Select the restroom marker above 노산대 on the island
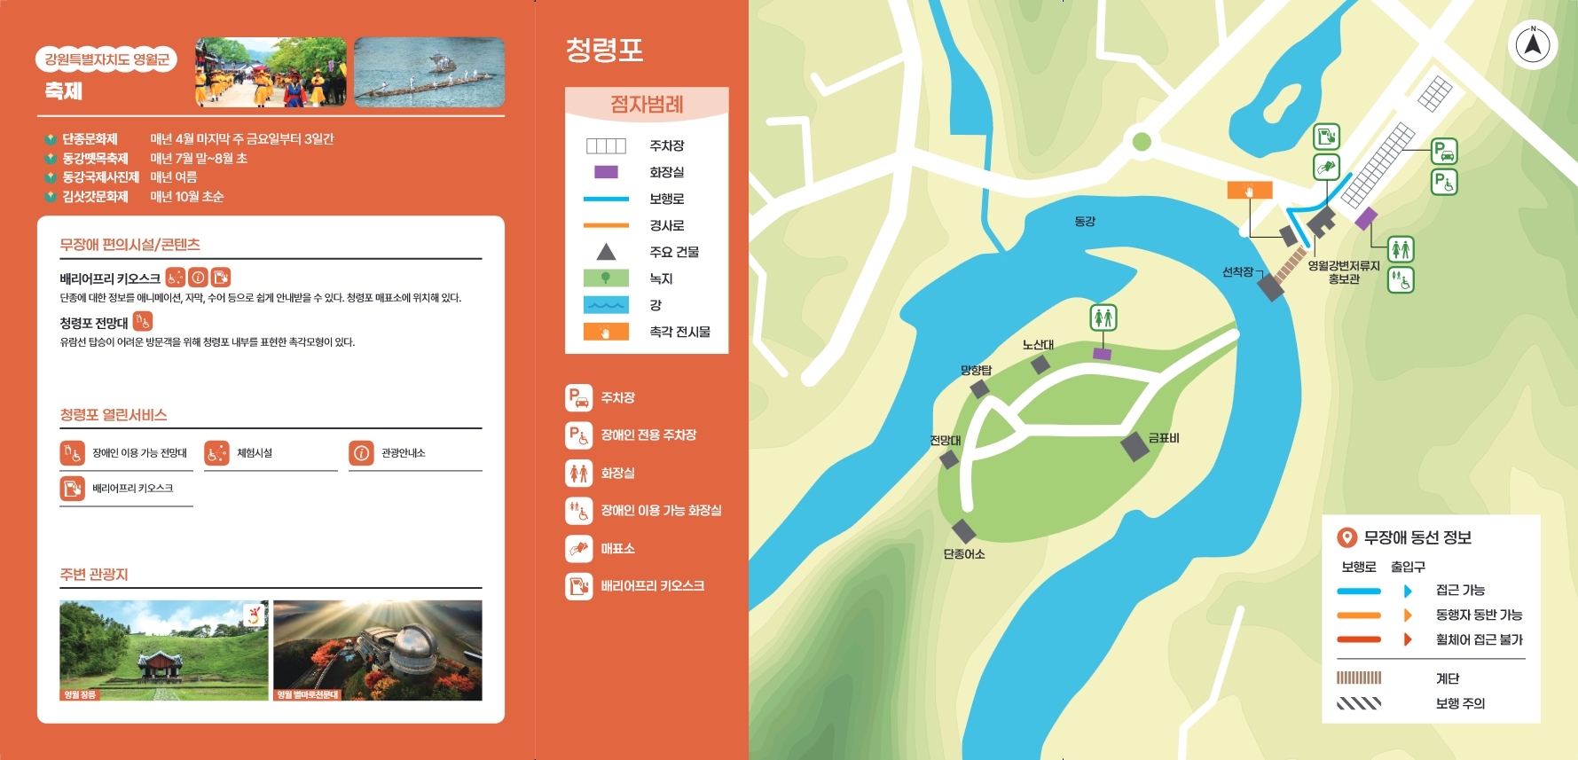This screenshot has height=760, width=1578. pyautogui.click(x=1103, y=317)
